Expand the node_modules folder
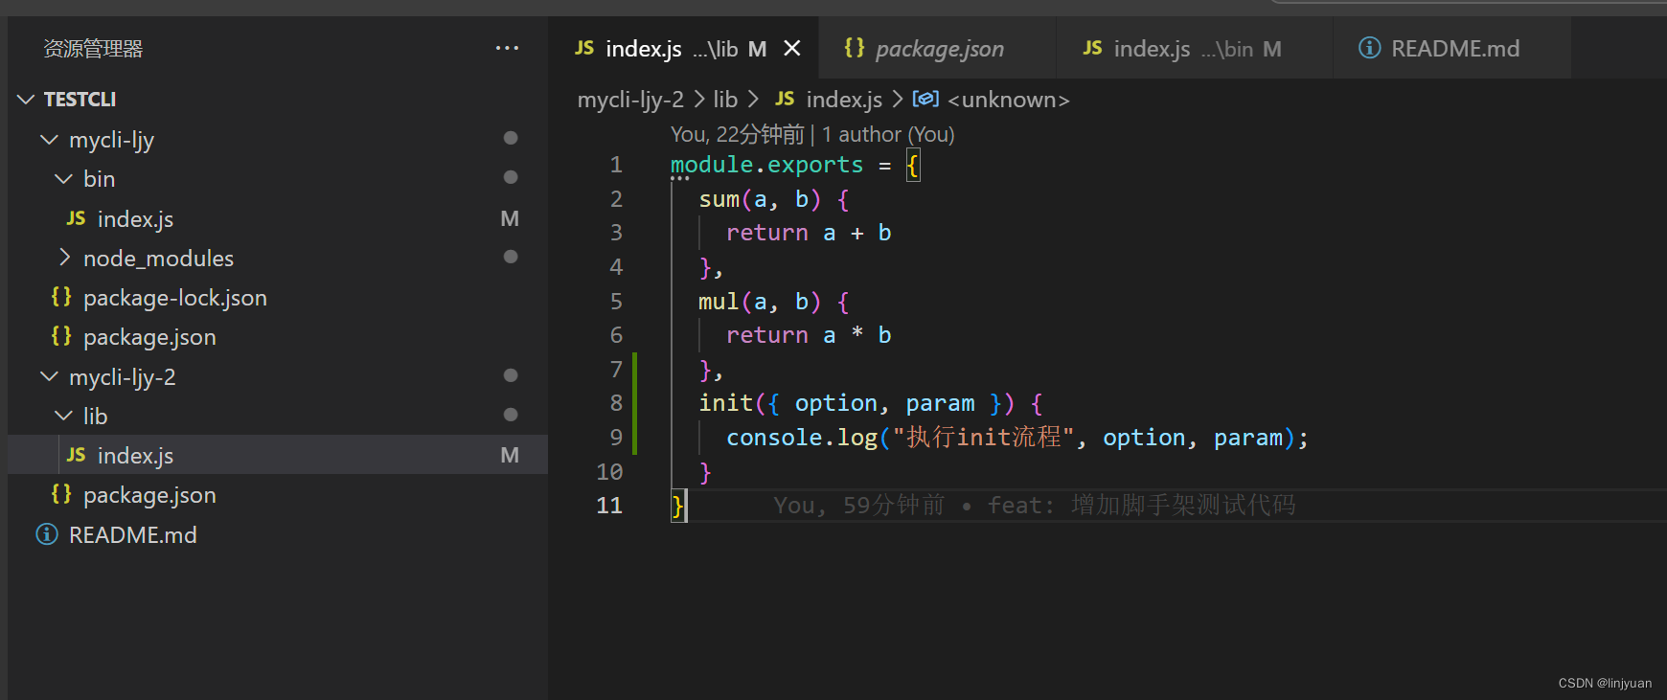 63,258
